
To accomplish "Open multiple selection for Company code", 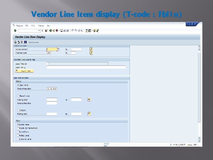I will click(x=91, y=53).
